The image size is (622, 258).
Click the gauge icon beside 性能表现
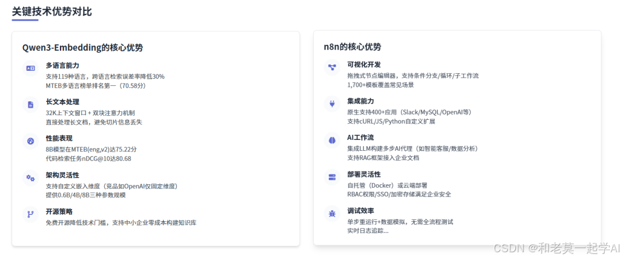coord(31,141)
